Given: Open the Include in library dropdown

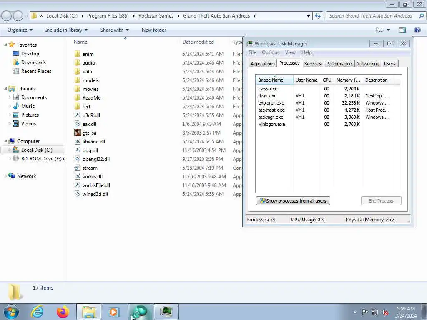Looking at the screenshot, I should click(66, 30).
